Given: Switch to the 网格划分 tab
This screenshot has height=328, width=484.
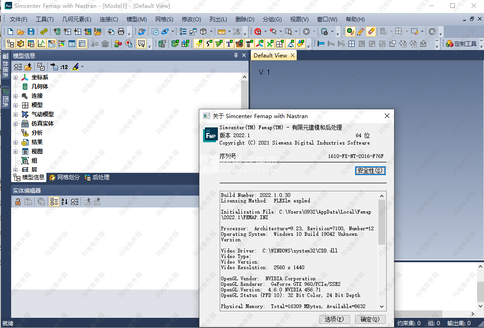Looking at the screenshot, I should (x=64, y=177).
